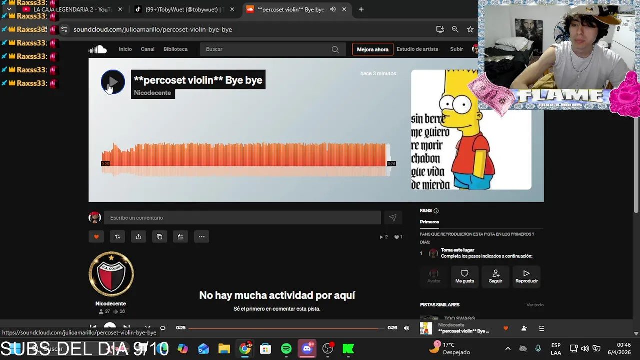Open the weather widget showing 17°C

click(x=451, y=348)
